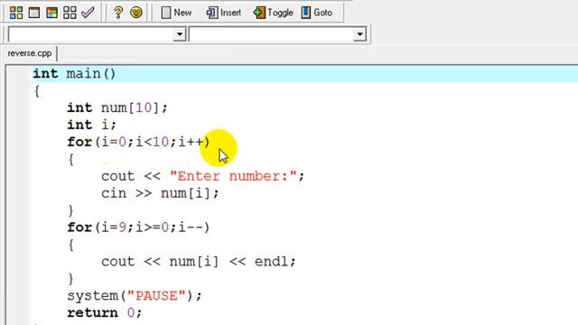Click the 'for(i=0;i<10;i++)' loop line

tap(138, 142)
